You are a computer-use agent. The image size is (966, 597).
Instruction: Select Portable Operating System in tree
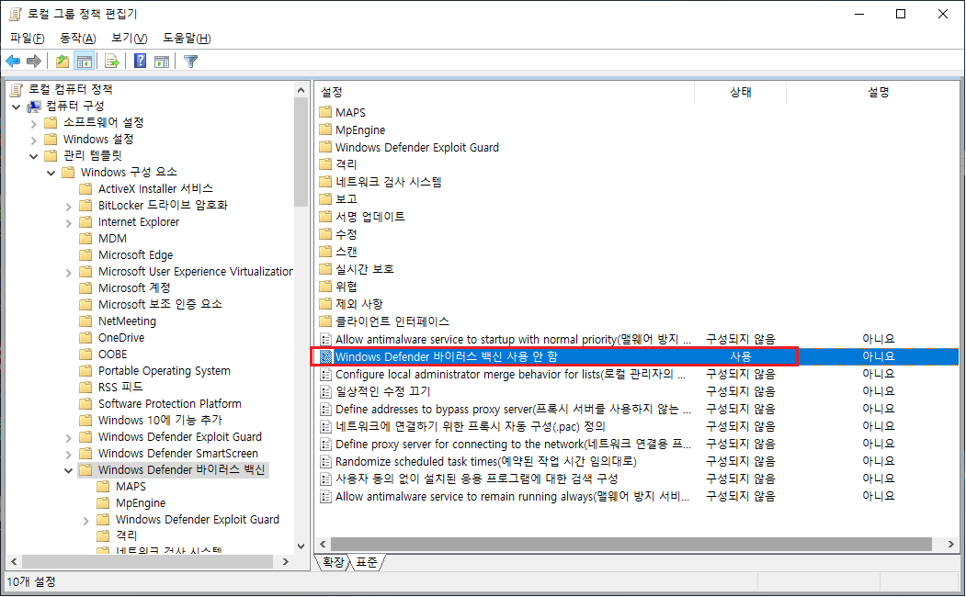tap(165, 370)
